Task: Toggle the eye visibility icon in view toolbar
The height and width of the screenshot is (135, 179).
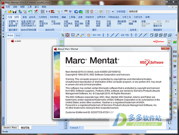Action: pos(63,35)
